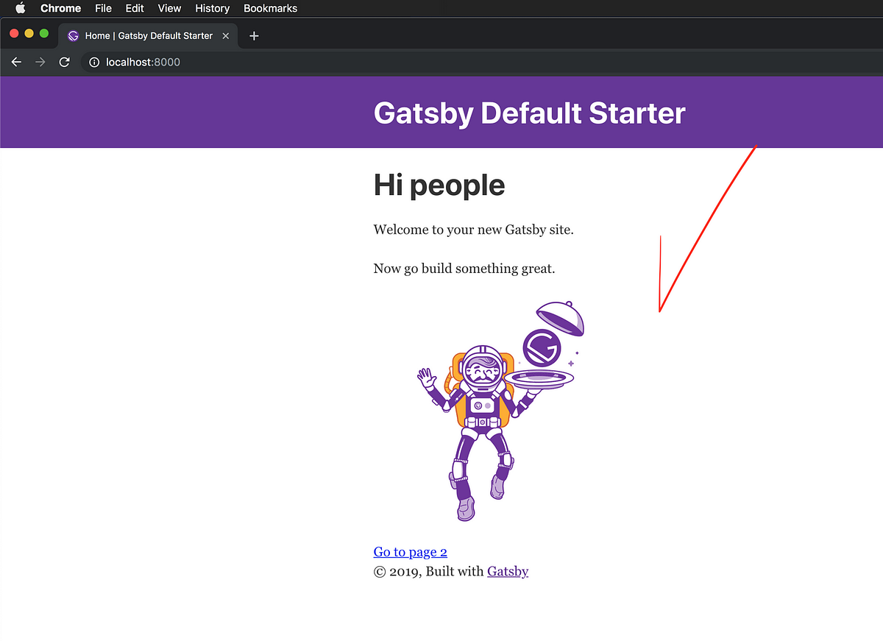Click the Gatsby favicon in the browser tab

73,35
